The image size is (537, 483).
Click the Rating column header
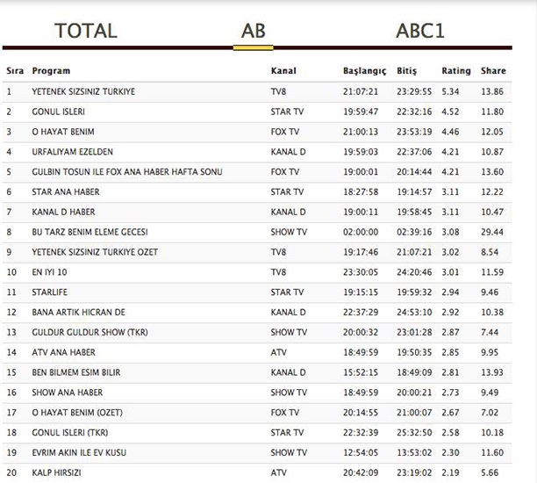(x=456, y=71)
